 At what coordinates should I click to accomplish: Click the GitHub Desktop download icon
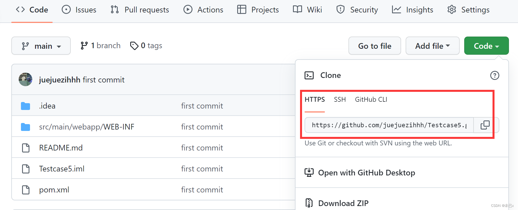[x=309, y=172]
